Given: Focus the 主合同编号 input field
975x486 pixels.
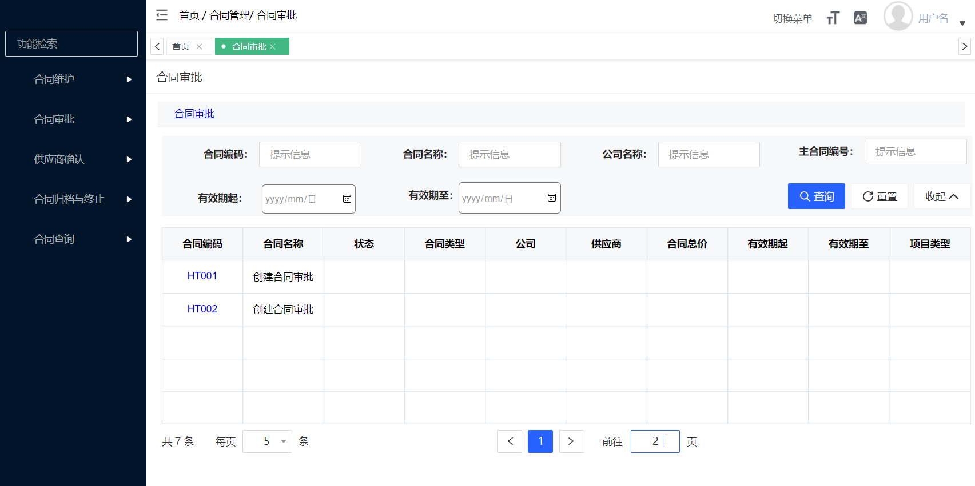Looking at the screenshot, I should (916, 151).
